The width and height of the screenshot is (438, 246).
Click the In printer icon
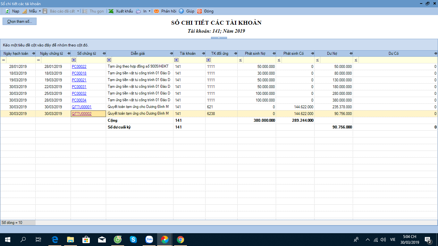138,11
